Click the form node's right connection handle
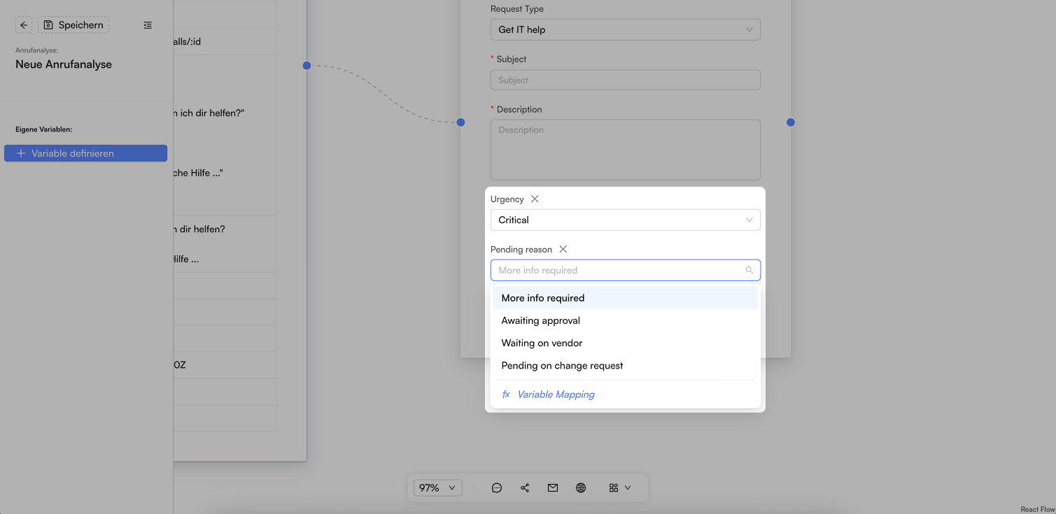 click(x=791, y=122)
